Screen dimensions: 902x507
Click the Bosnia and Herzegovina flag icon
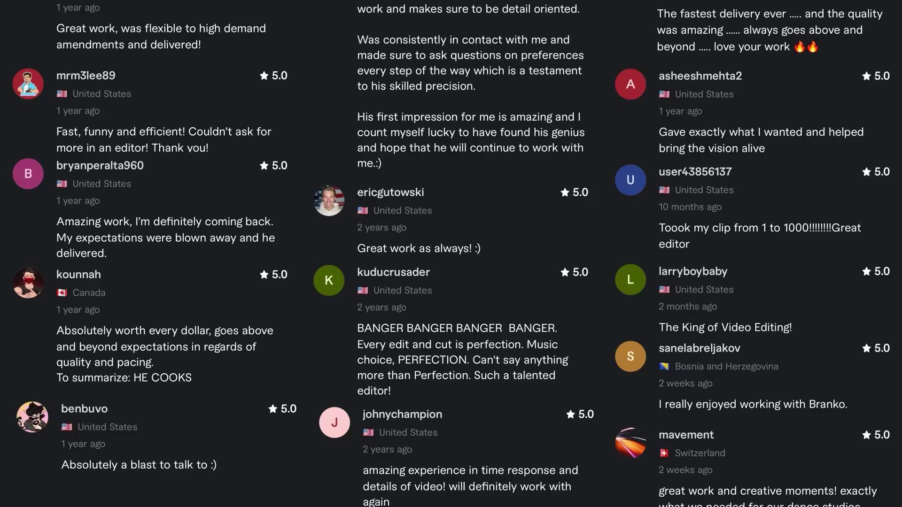click(664, 367)
